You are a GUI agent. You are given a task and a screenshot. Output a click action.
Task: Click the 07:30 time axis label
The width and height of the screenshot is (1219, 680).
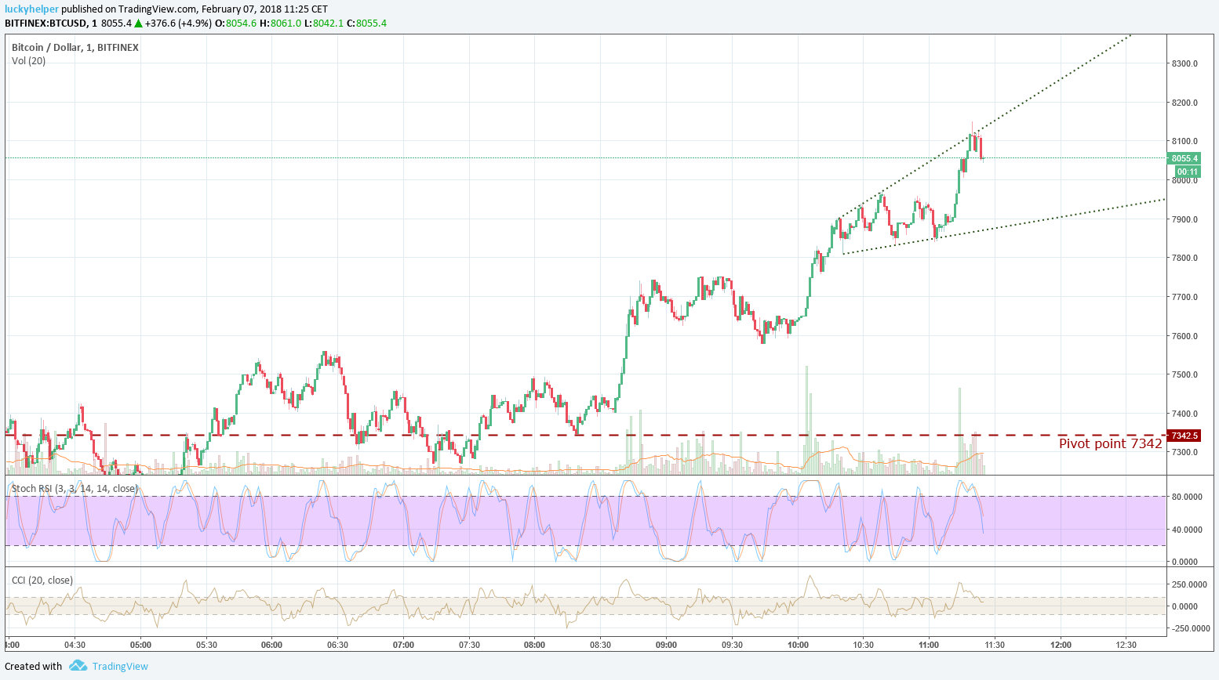(469, 645)
